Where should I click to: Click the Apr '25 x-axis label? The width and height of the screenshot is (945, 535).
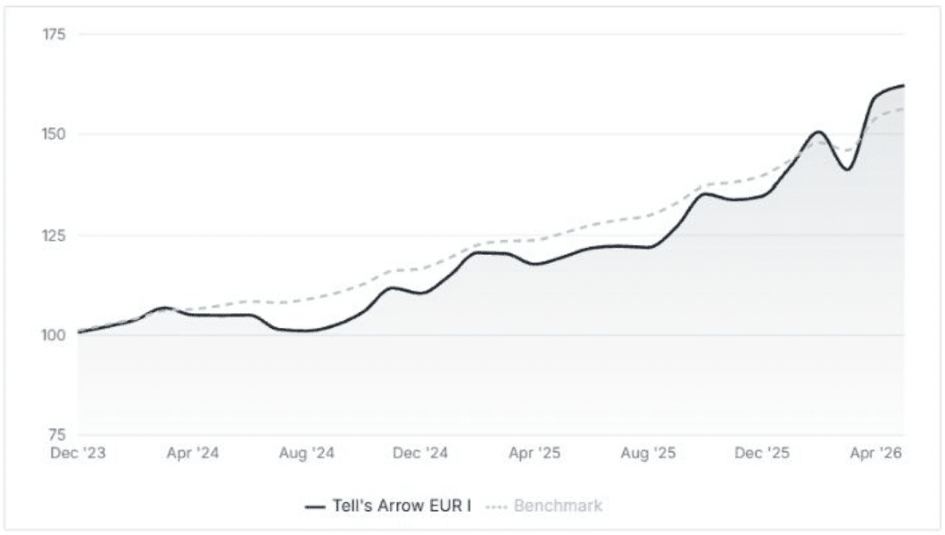point(535,452)
